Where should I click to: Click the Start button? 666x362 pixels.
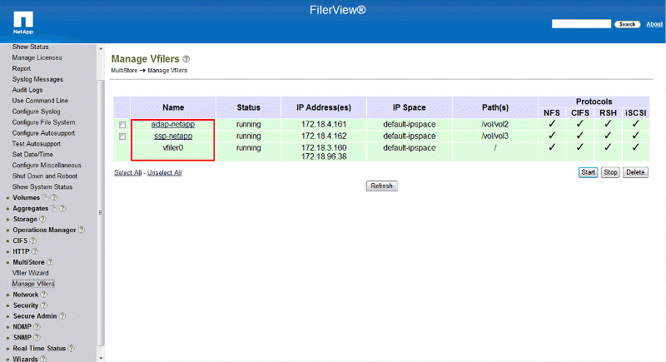(588, 172)
